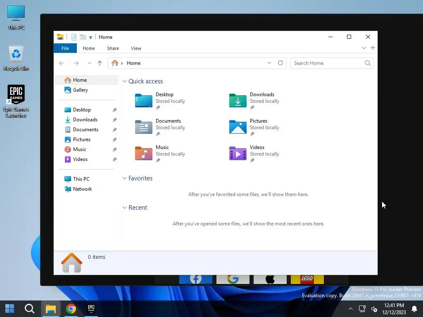
Task: Open the File ribbon tab
Action: [65, 48]
